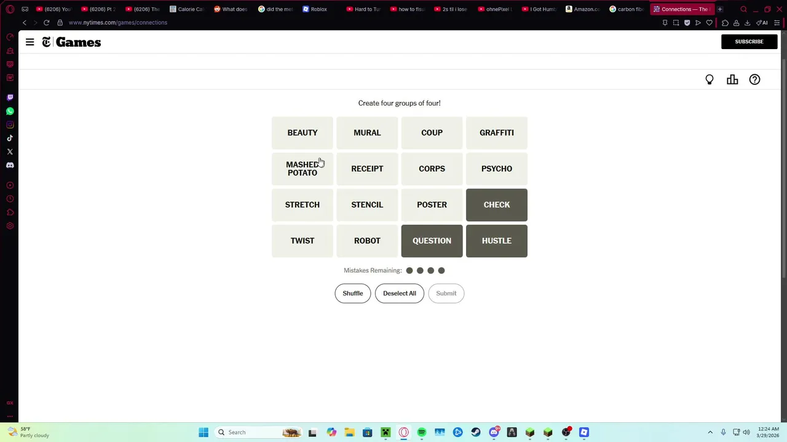Deselect the HUSTLE tile
This screenshot has width=787, height=442.
coord(497,241)
